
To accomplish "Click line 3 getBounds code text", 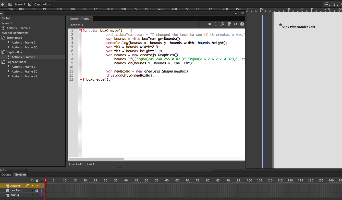I will (x=144, y=39).
